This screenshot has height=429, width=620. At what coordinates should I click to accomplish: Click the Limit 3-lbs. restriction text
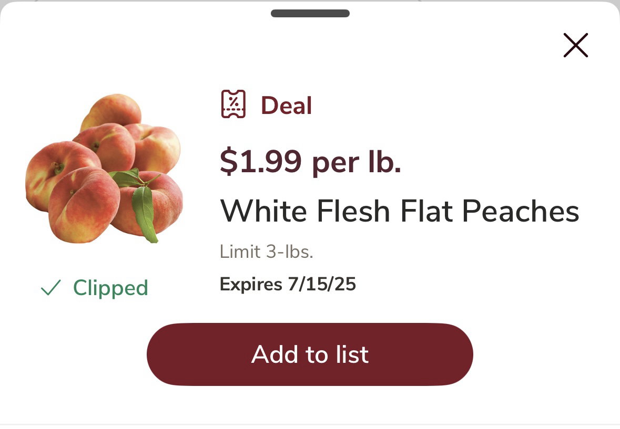(x=266, y=252)
